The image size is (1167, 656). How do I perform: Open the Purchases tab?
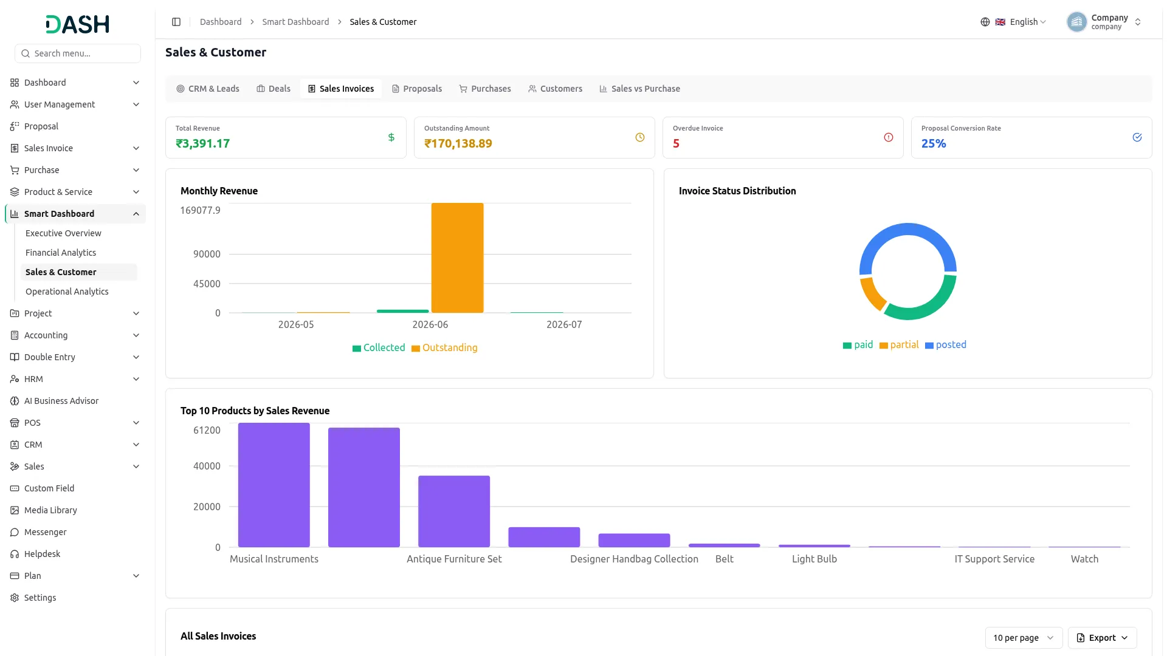(x=485, y=89)
